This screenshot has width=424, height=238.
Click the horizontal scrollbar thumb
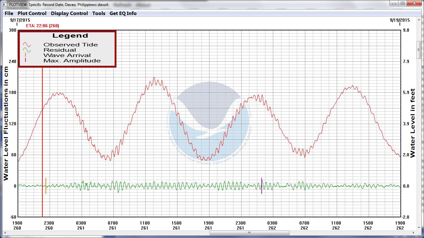coord(249,233)
